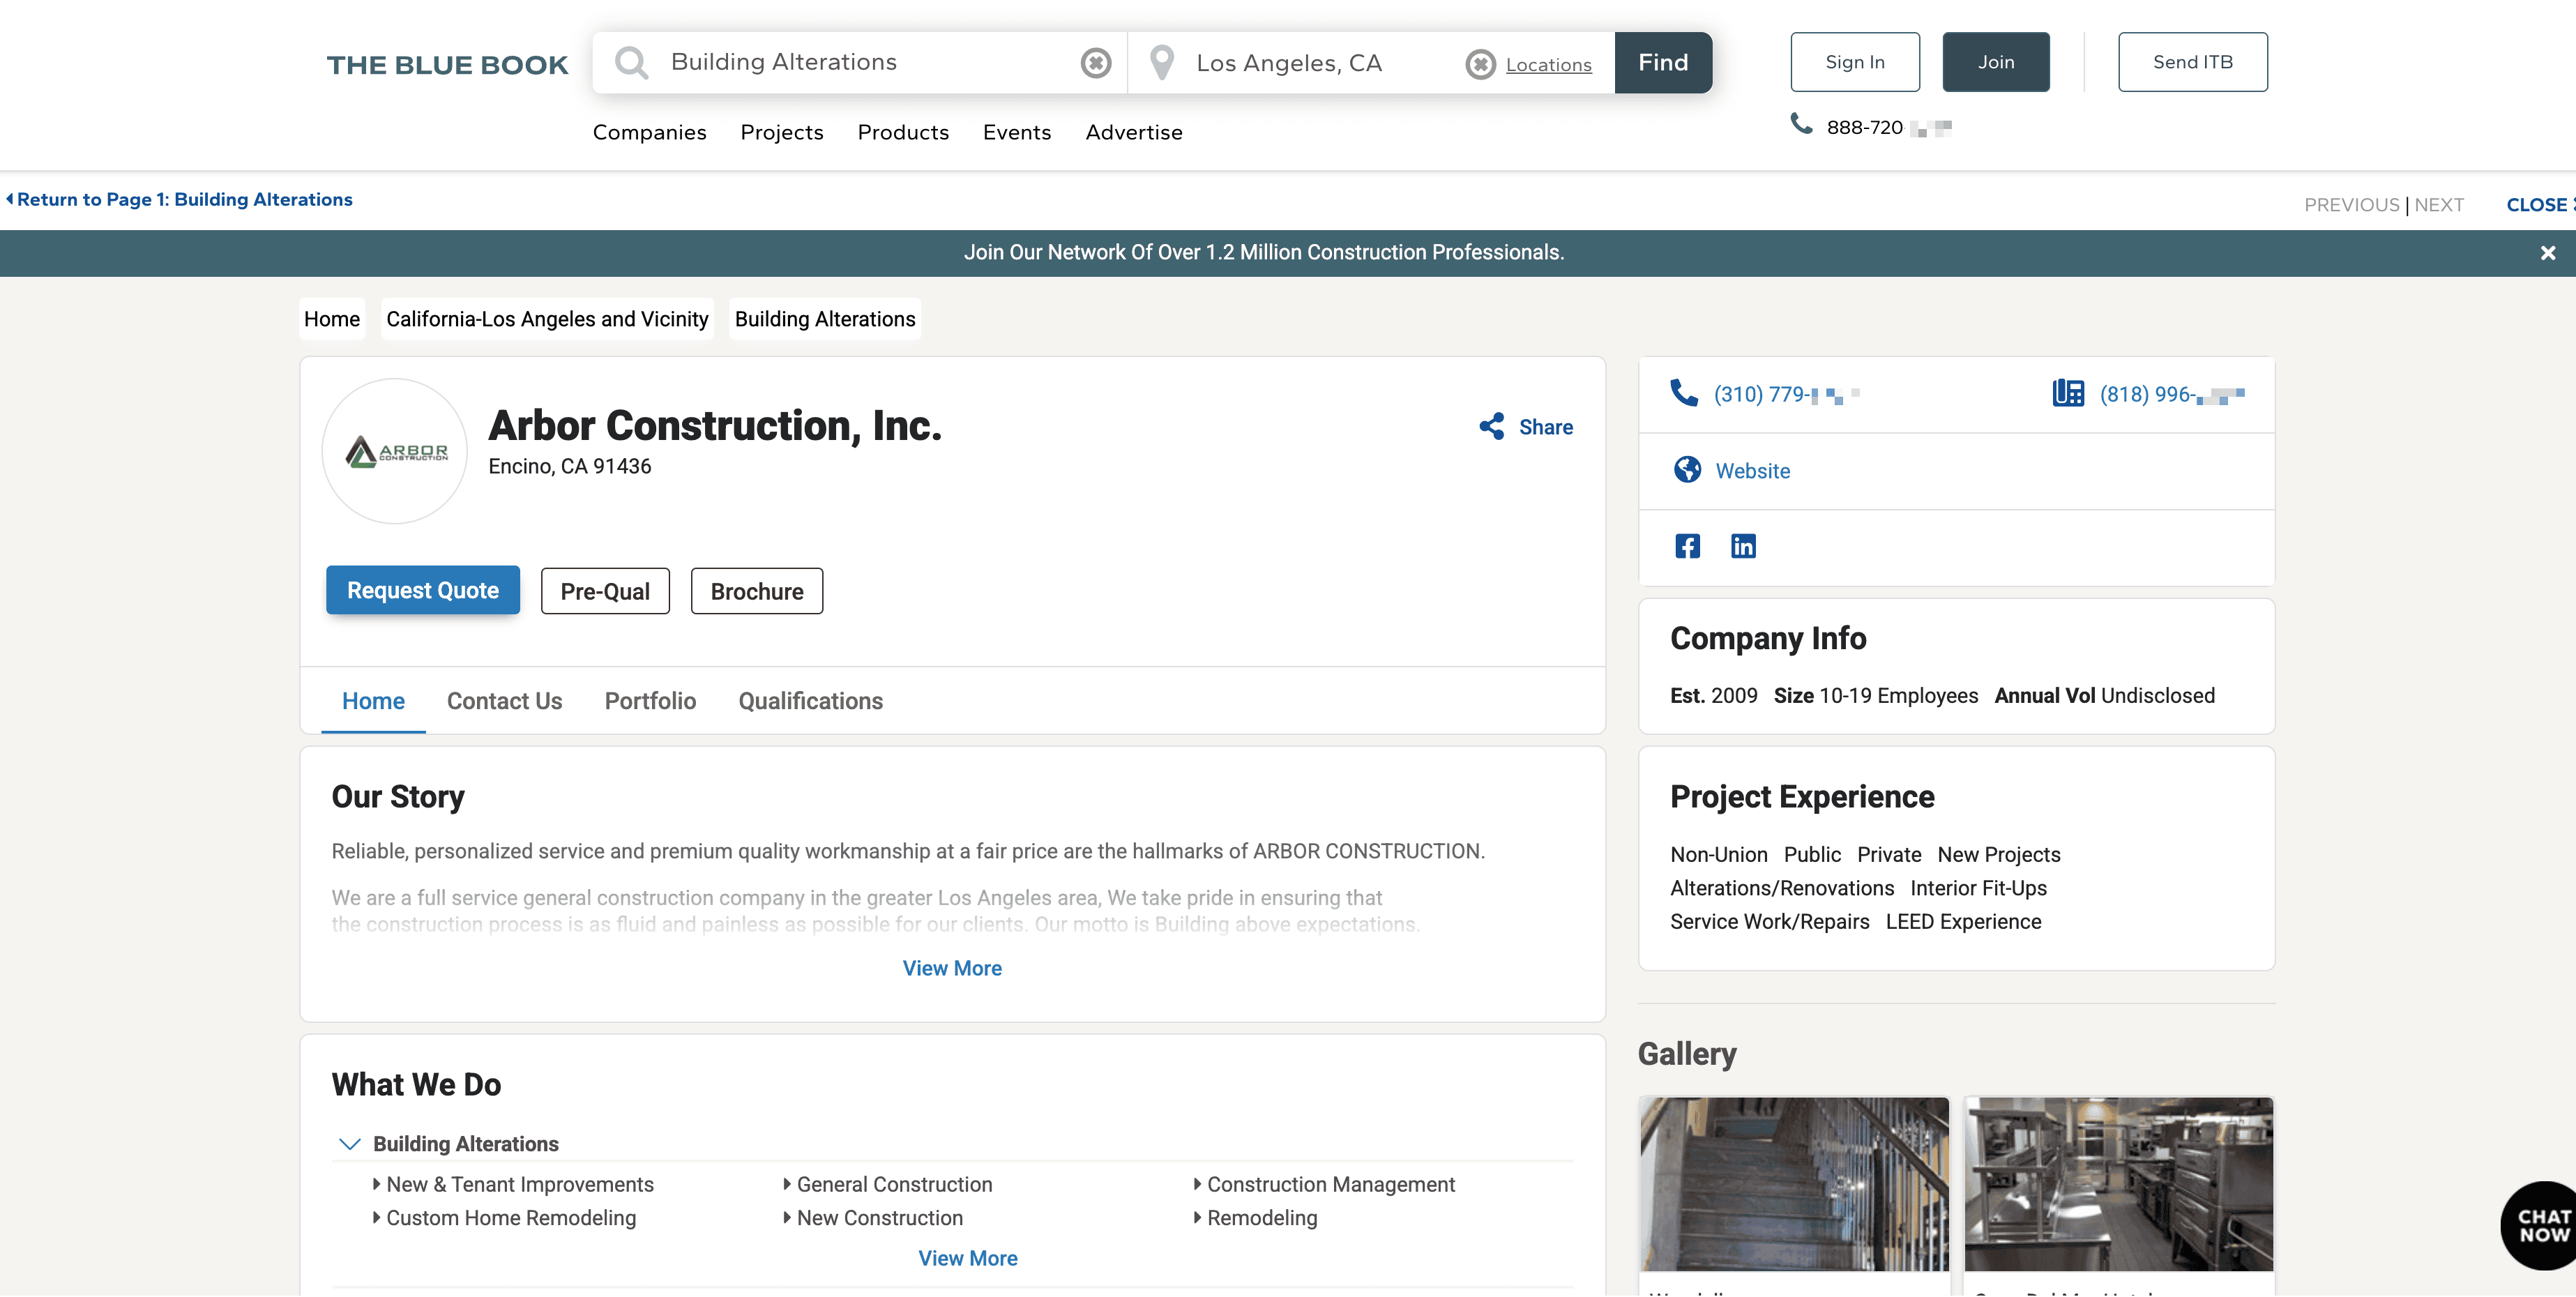Expand Our Story with View More
Image resolution: width=2576 pixels, height=1297 pixels.
[951, 968]
